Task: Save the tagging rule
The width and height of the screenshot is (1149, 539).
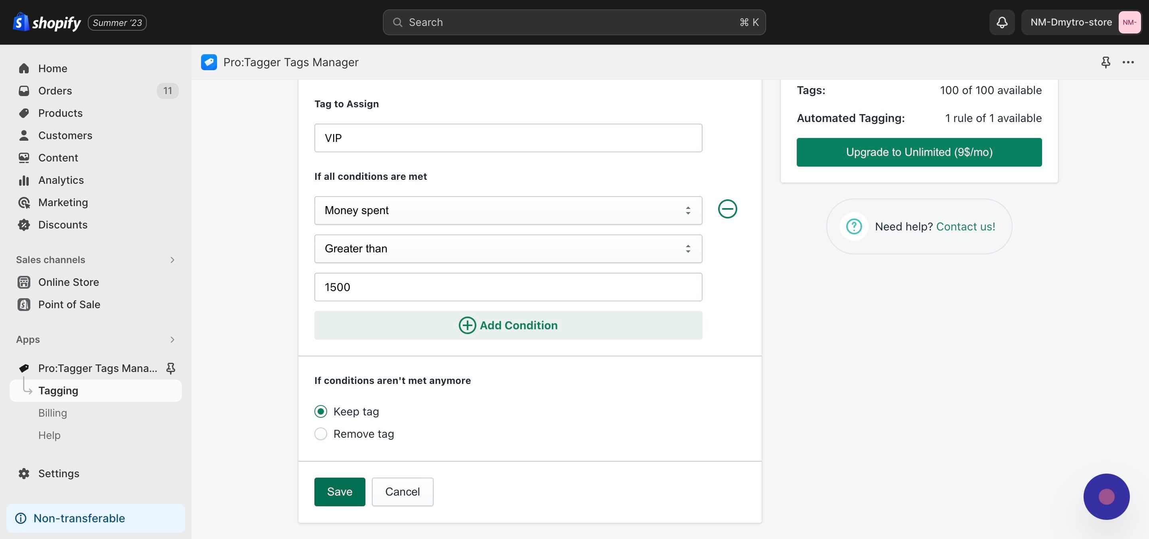Action: [340, 492]
